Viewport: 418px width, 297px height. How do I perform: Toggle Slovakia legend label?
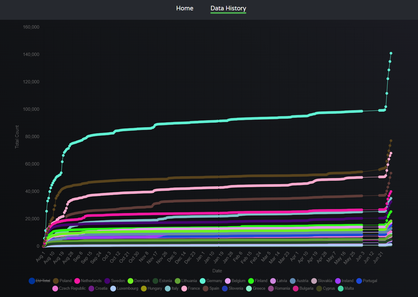coord(325,281)
